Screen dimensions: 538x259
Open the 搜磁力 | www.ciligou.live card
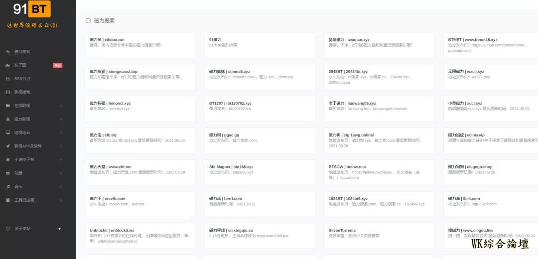tap(491, 236)
